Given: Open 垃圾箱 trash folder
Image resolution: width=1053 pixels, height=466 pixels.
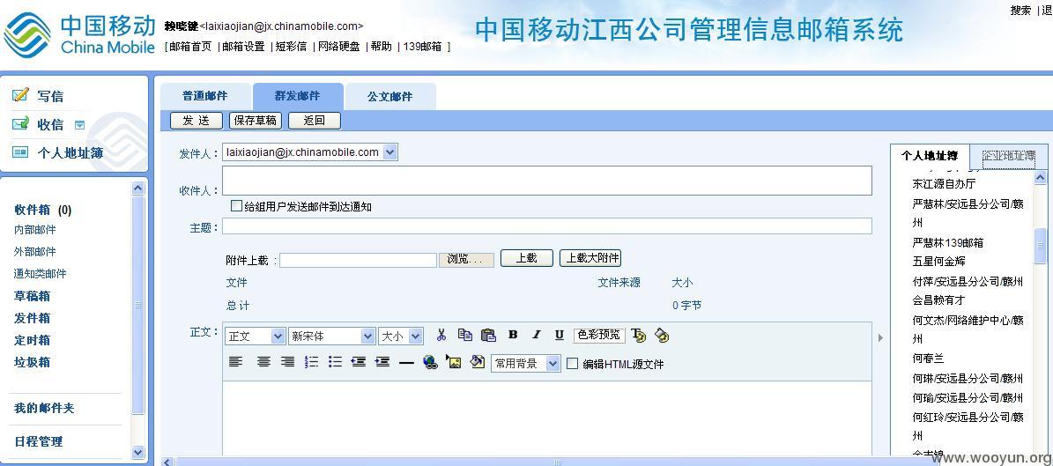Looking at the screenshot, I should point(33,362).
